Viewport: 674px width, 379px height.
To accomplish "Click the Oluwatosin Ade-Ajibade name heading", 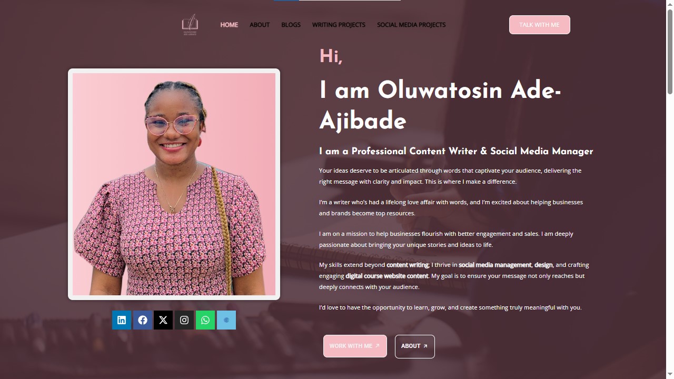I will (440, 106).
